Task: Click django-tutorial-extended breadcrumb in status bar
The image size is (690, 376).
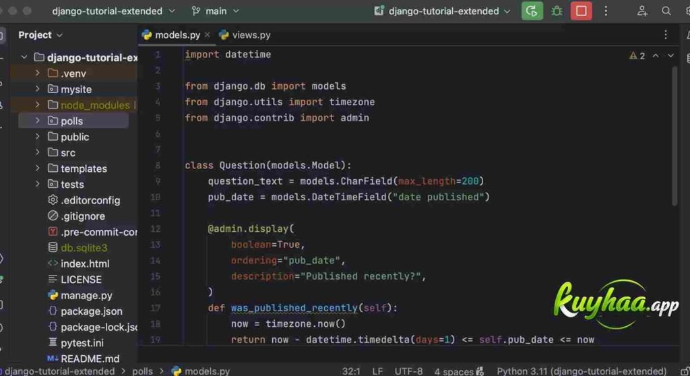Action: tap(59, 371)
